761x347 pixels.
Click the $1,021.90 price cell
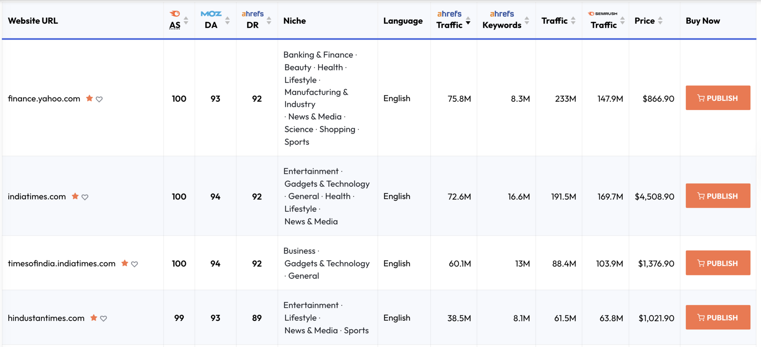(x=656, y=318)
